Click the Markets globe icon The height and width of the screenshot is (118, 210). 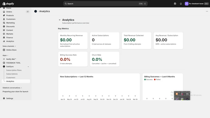click(4, 34)
